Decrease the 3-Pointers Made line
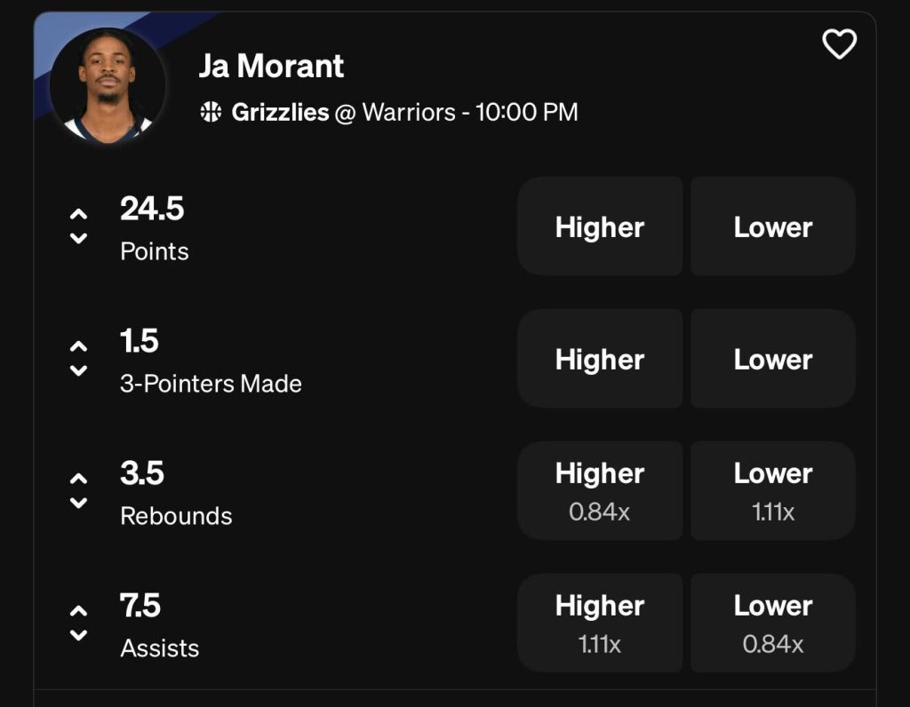This screenshot has width=910, height=707. 79,370
